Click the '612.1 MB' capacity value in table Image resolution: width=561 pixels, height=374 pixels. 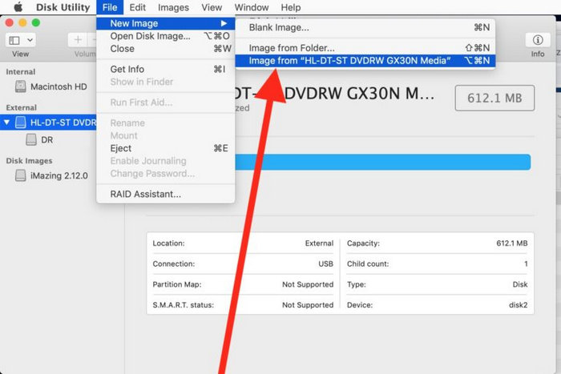(x=511, y=243)
